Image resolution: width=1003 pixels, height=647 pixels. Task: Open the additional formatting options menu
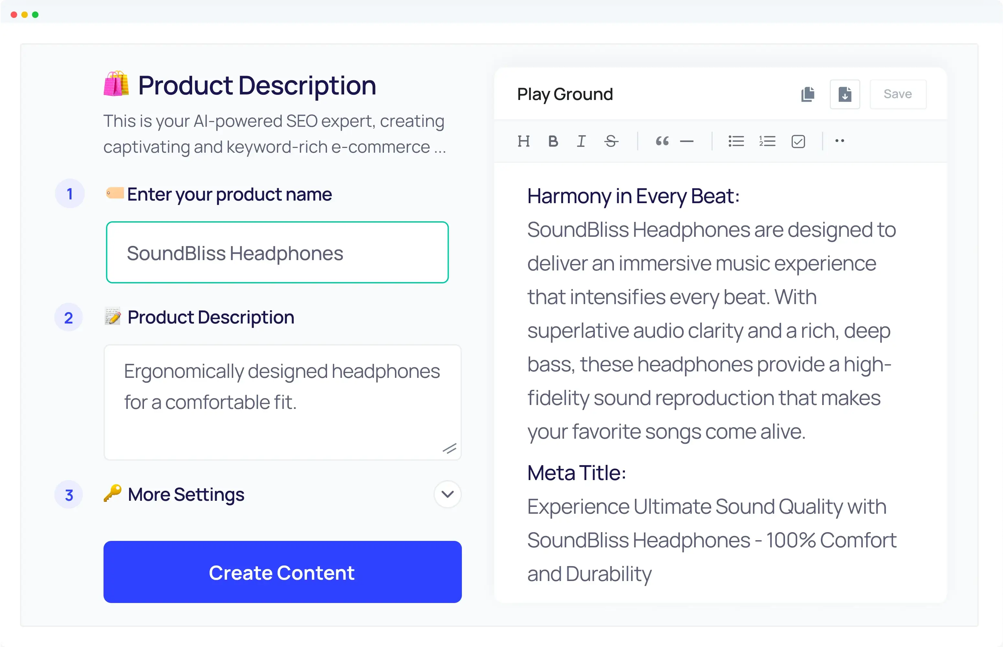pos(840,141)
